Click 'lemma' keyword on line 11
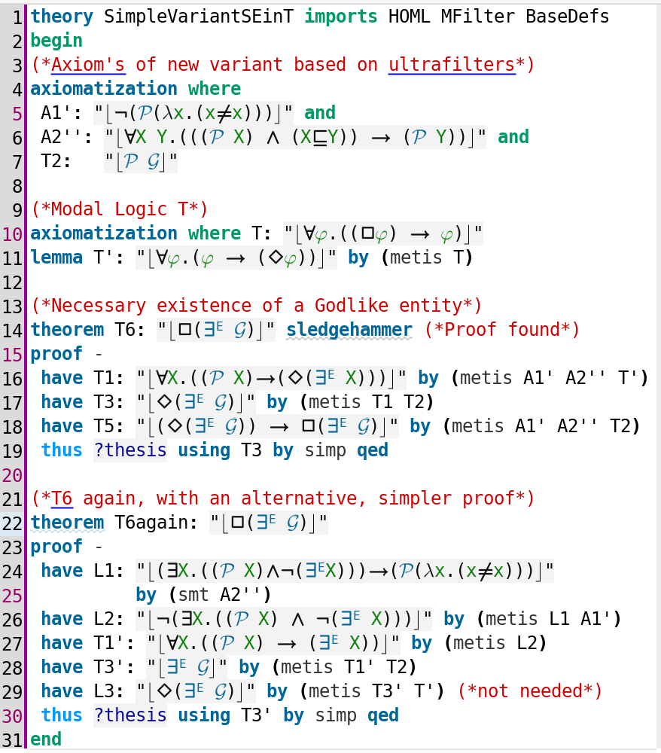Viewport: 661px width, 753px height. (x=56, y=258)
